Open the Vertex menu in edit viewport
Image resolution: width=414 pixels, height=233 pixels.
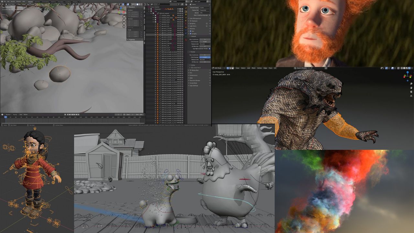259,68
